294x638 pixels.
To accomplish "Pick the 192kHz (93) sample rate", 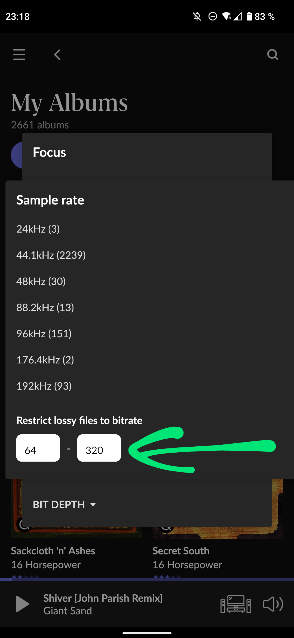I will pyautogui.click(x=44, y=386).
